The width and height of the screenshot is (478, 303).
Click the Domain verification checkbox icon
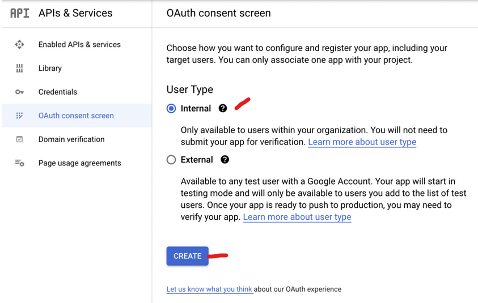pos(19,139)
